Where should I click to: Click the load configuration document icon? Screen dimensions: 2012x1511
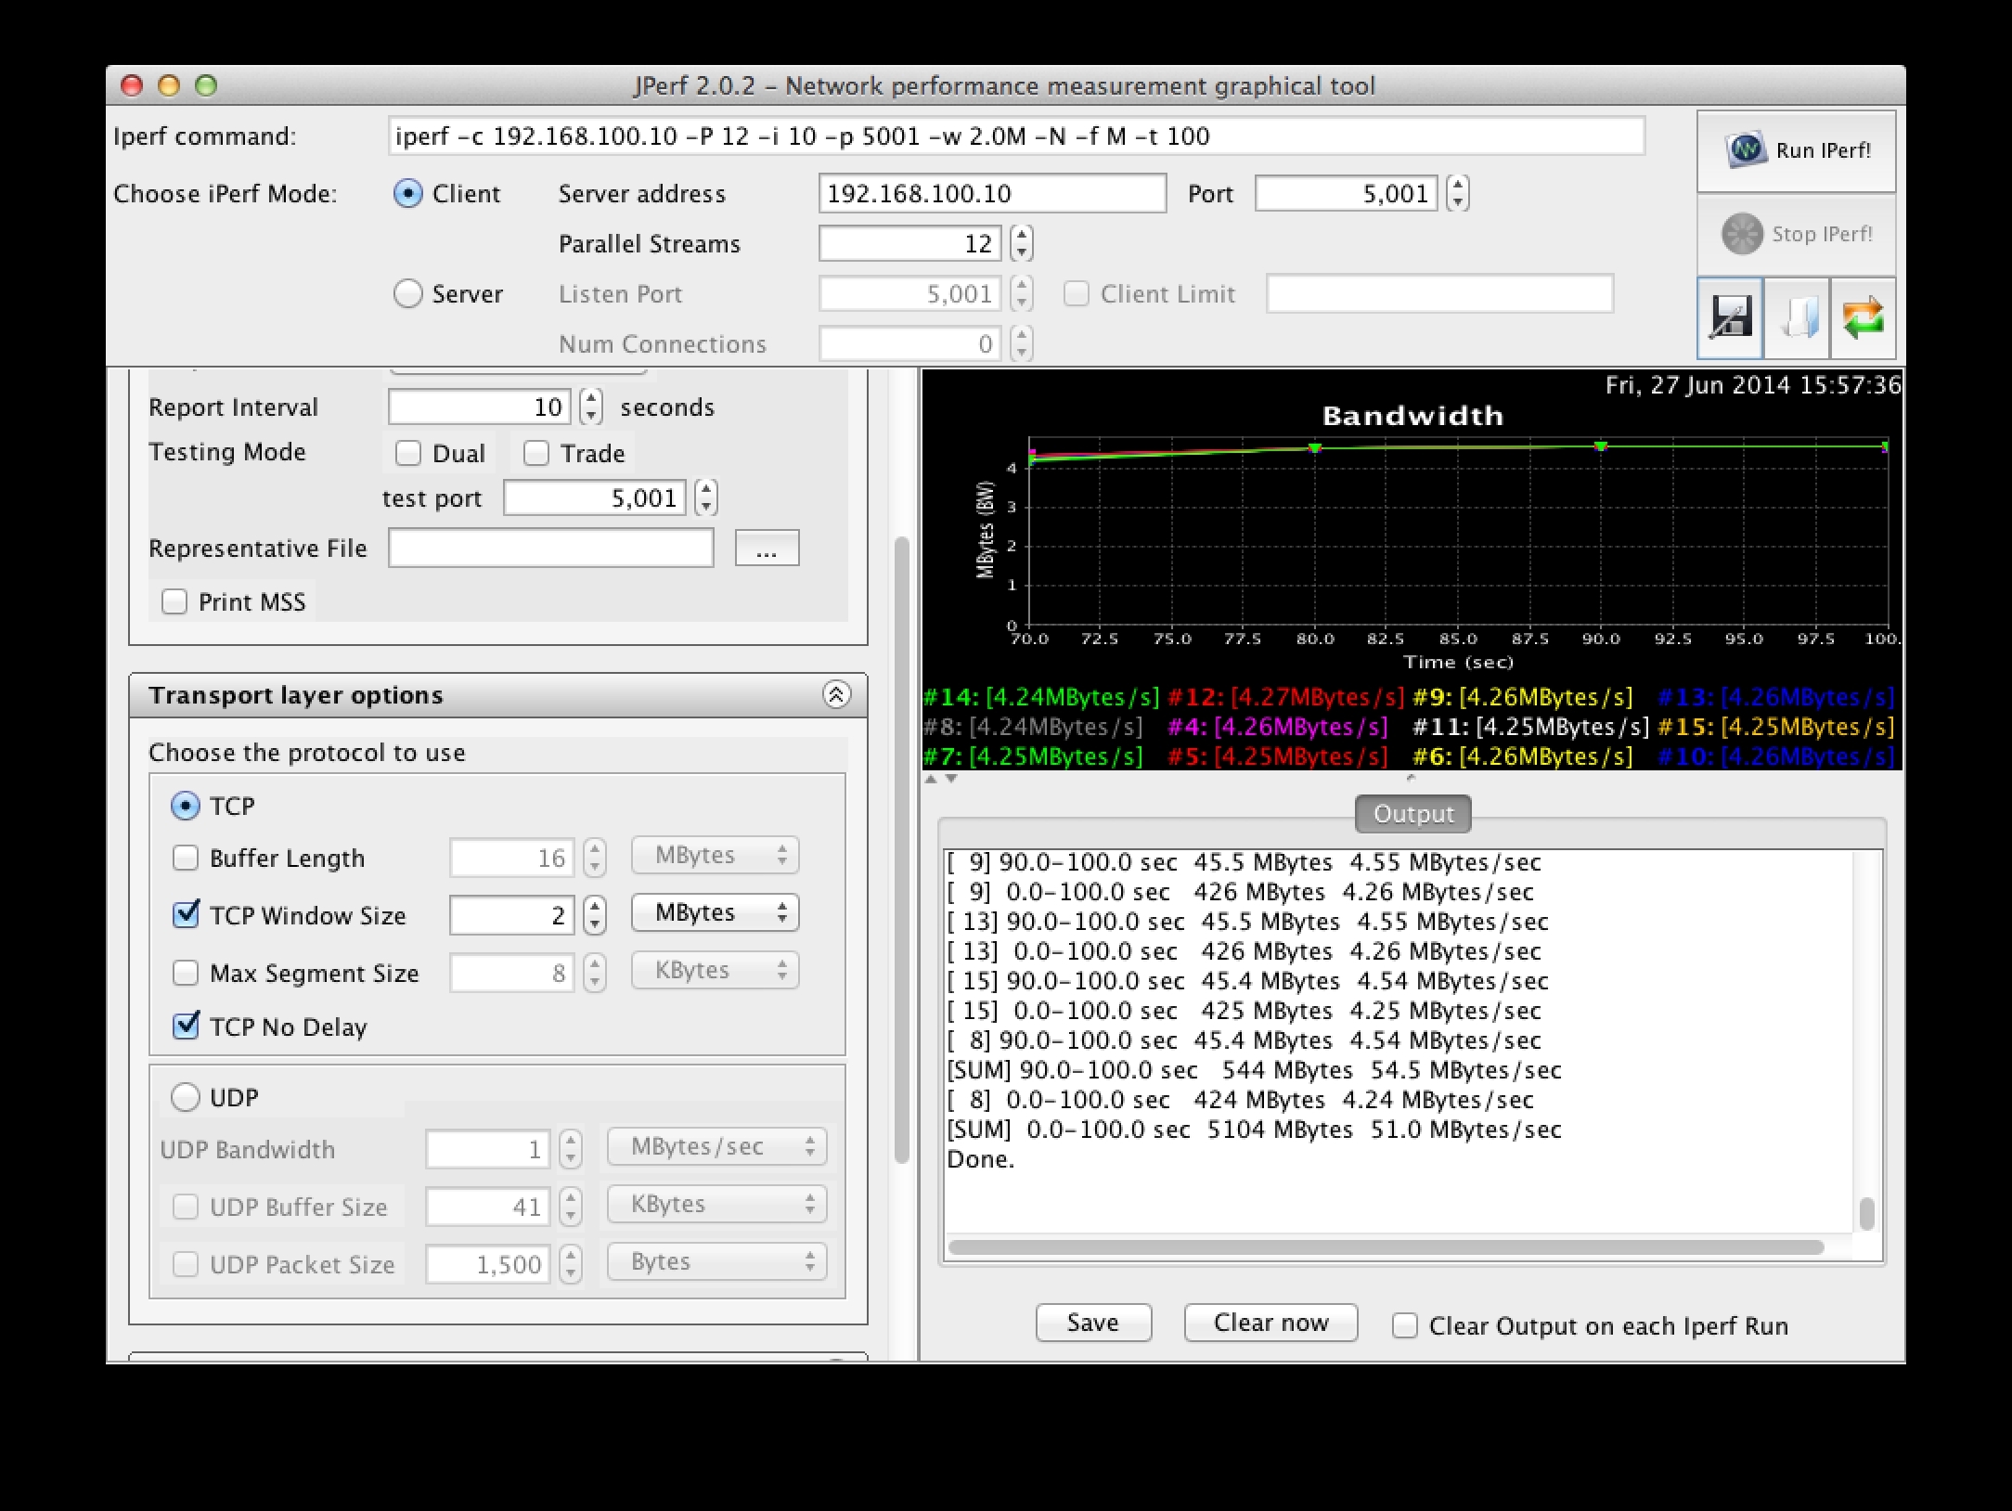pyautogui.click(x=1797, y=317)
